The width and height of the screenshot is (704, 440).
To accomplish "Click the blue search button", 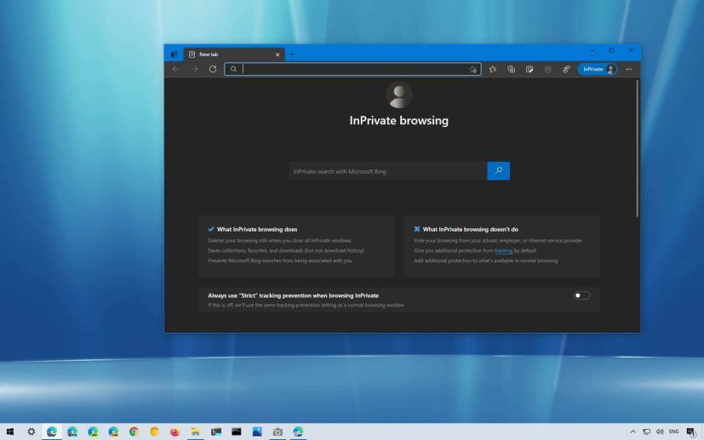I will click(x=498, y=171).
